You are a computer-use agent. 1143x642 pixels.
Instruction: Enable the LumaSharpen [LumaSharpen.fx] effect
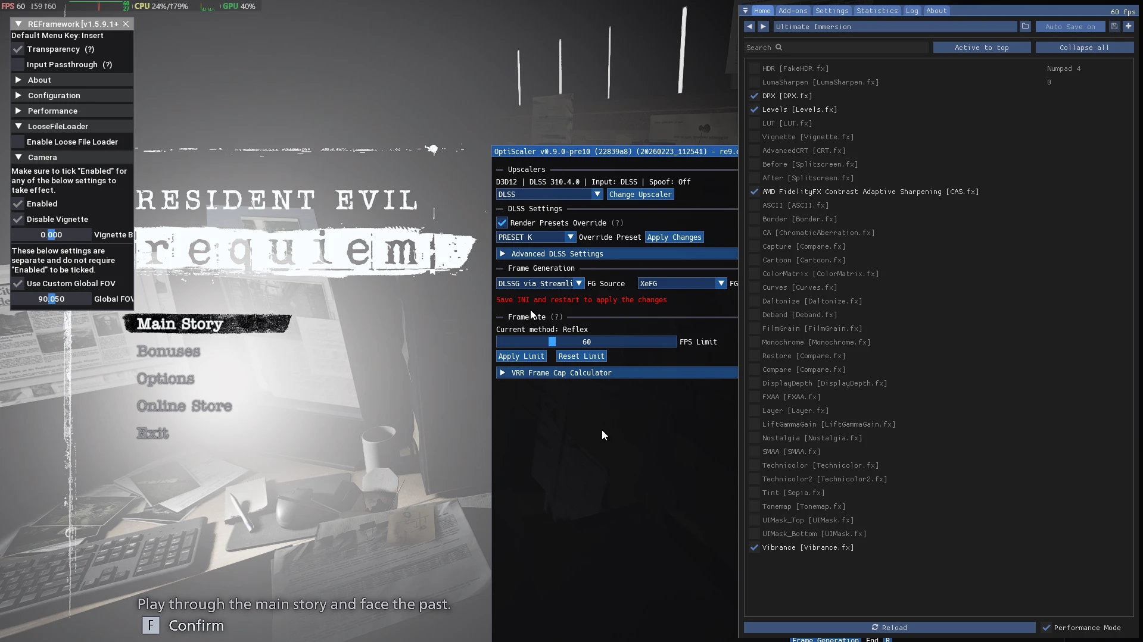(x=755, y=82)
